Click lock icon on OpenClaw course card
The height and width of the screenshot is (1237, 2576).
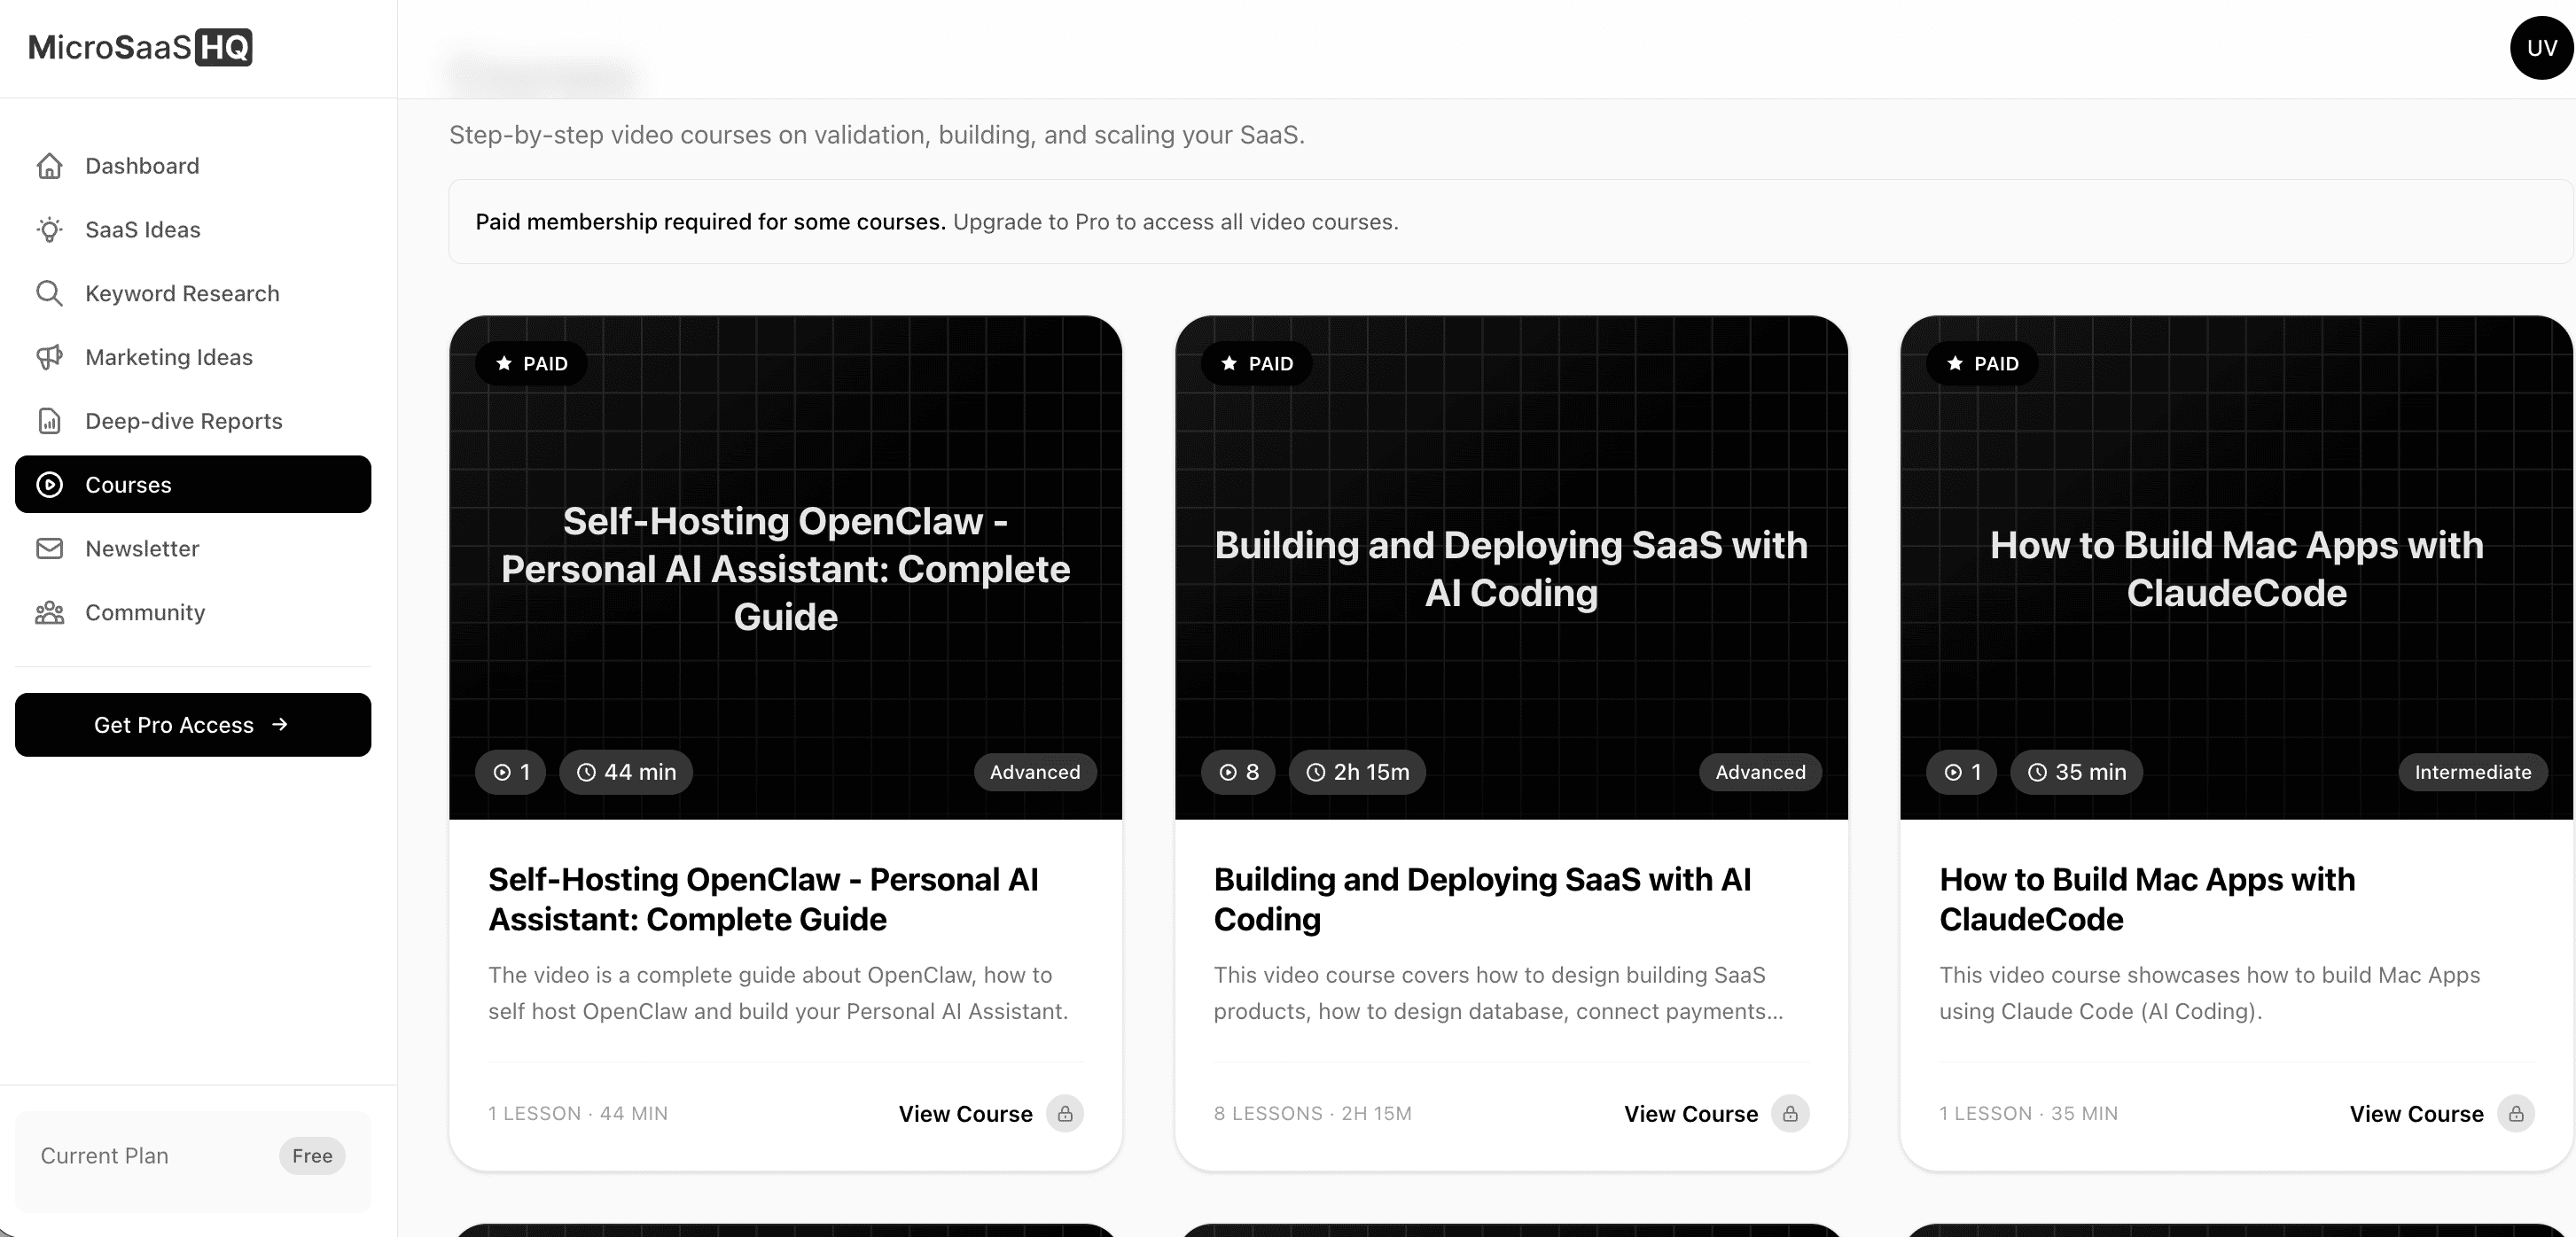tap(1065, 1113)
